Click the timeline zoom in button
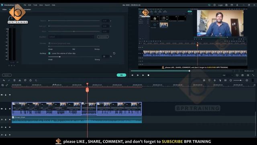This screenshot has width=257, height=145. 247,81
